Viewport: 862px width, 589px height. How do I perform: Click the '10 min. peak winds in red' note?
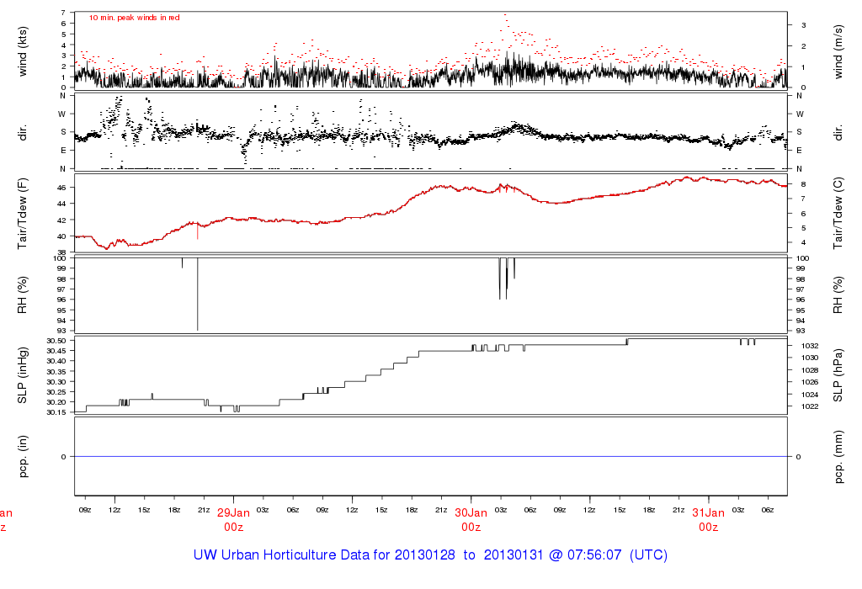(134, 18)
